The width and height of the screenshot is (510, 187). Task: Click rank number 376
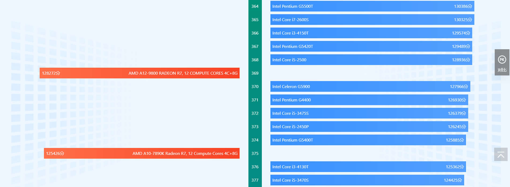[255, 167]
